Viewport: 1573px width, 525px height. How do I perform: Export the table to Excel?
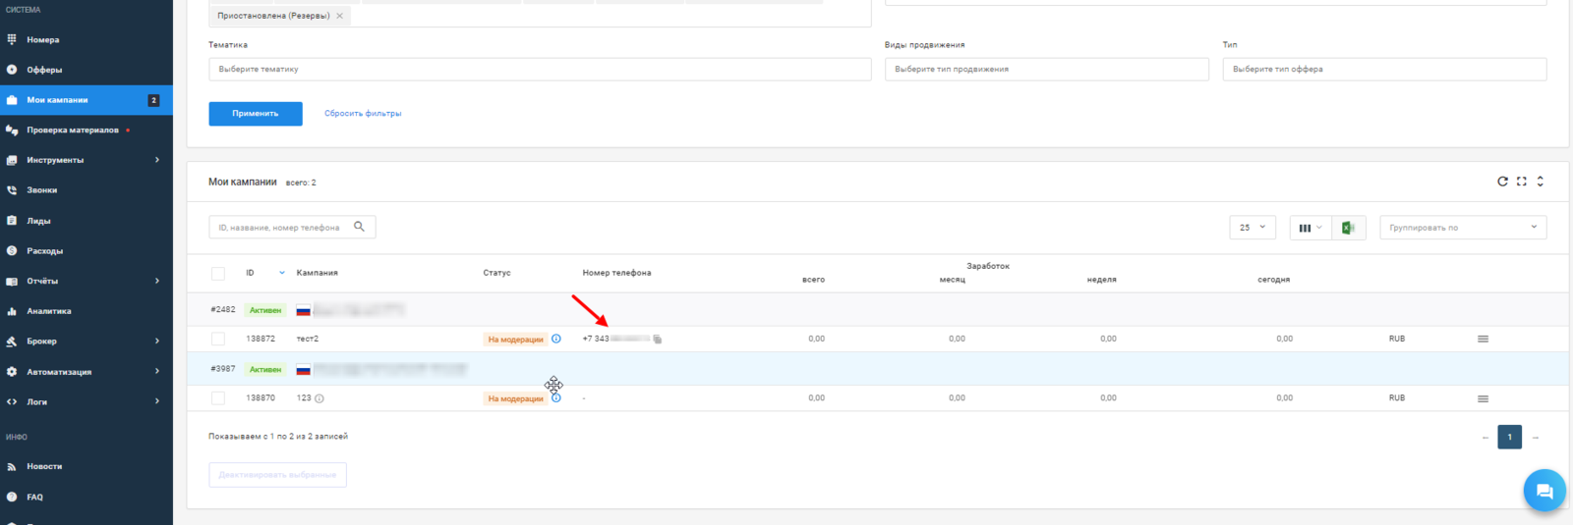click(x=1348, y=228)
